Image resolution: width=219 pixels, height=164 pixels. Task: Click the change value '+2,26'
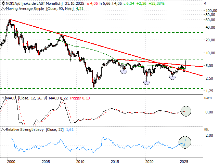[141, 3]
